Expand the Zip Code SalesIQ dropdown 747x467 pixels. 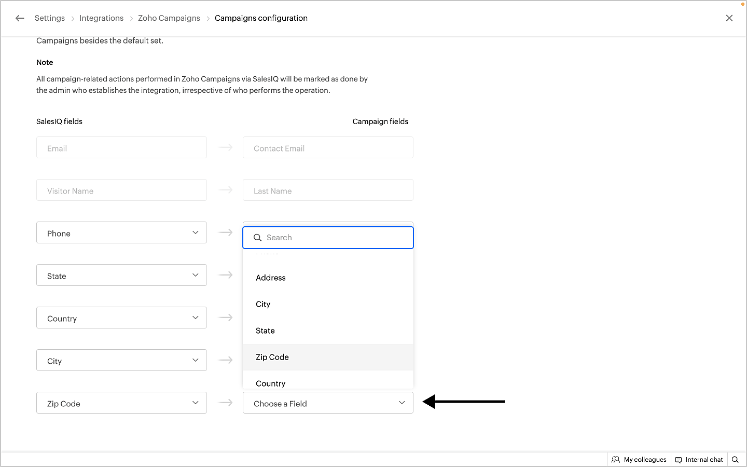click(x=121, y=403)
